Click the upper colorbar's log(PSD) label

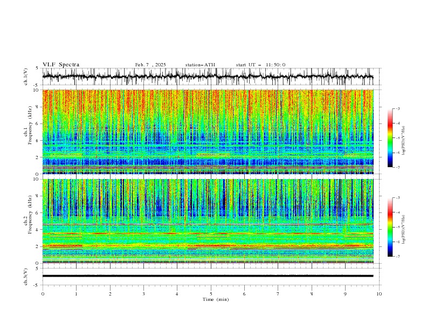click(403, 141)
